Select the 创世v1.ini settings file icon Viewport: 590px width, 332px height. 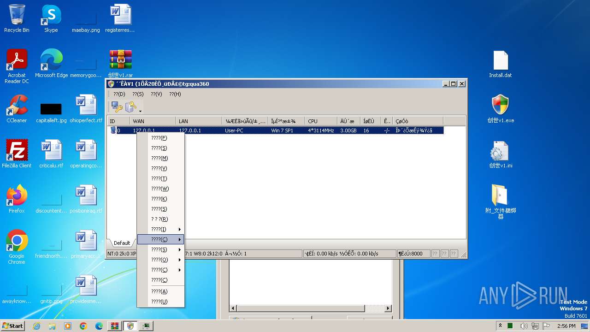point(501,154)
